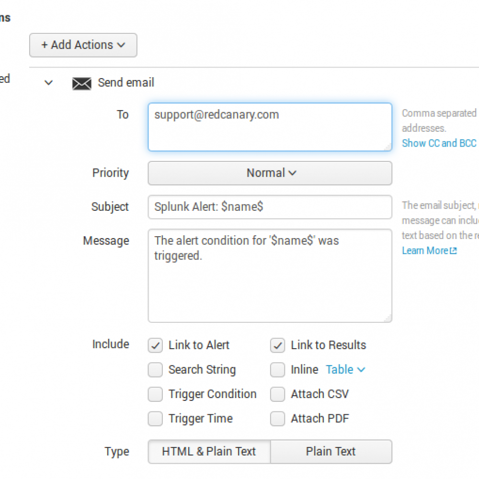Tick the Inline checkbox
The width and height of the screenshot is (479, 479).
coord(278,370)
